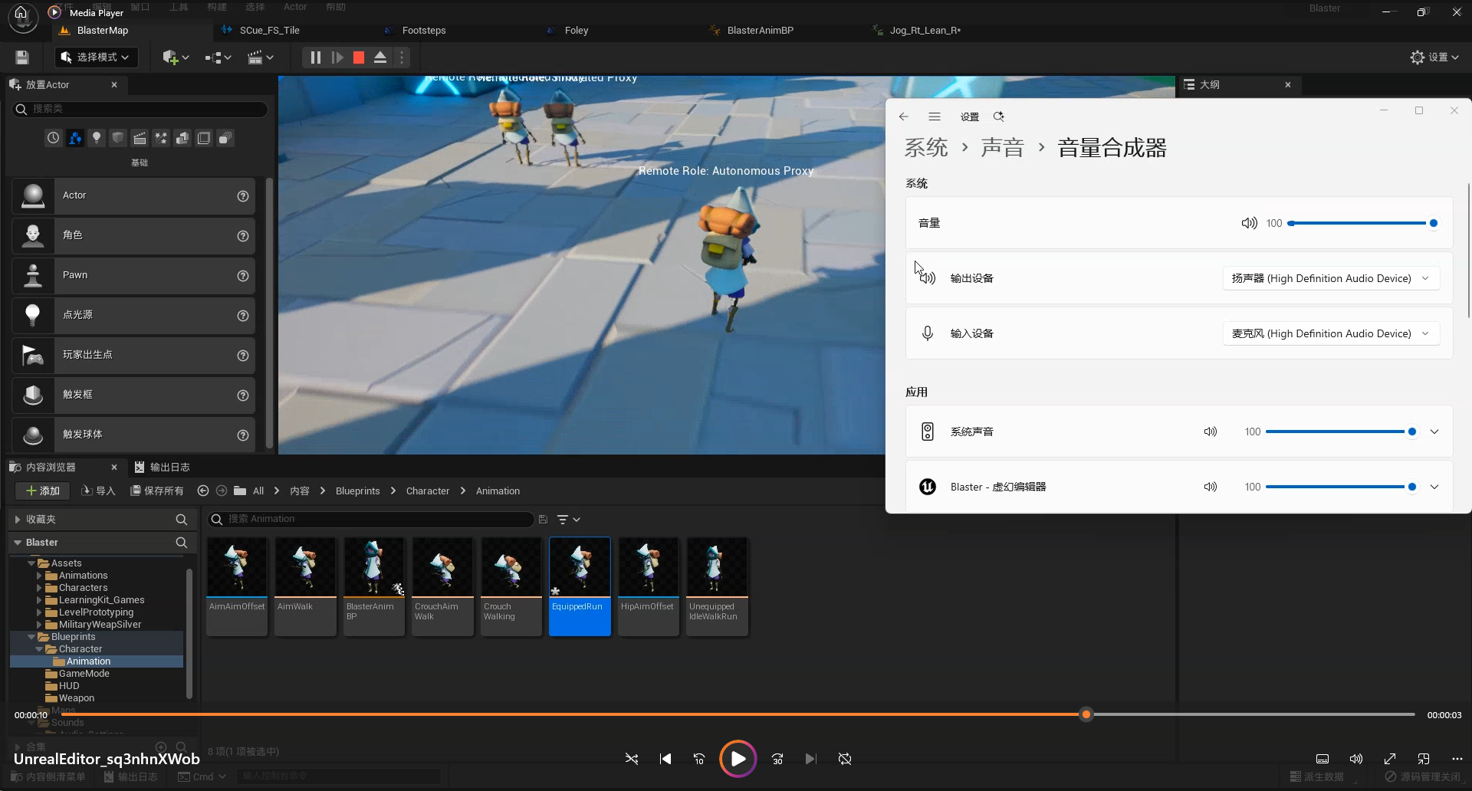Toggle captions in Media Player
Image resolution: width=1472 pixels, height=791 pixels.
point(1322,759)
